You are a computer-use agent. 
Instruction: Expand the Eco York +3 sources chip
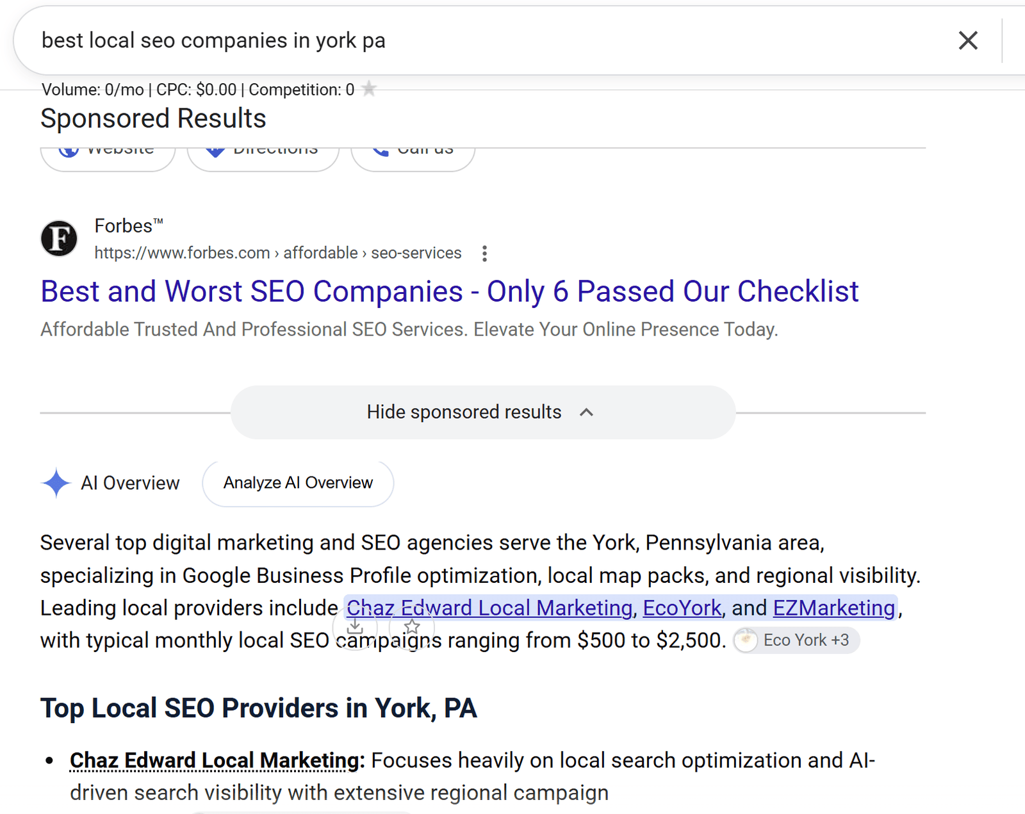tap(796, 640)
